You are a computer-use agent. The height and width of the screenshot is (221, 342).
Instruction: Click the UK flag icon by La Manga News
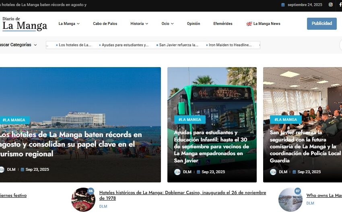(x=249, y=24)
